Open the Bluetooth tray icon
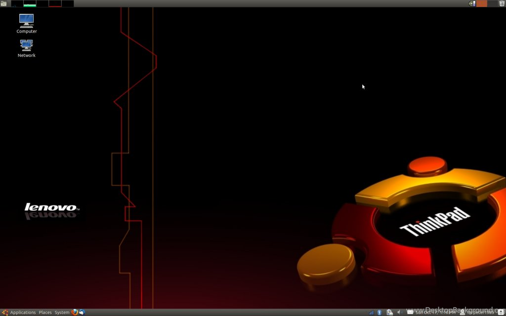Screen dimensions: 506x316 pyautogui.click(x=379, y=313)
